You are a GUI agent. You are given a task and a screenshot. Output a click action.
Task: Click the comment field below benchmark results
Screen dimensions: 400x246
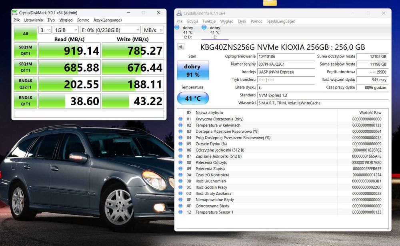tap(89, 114)
